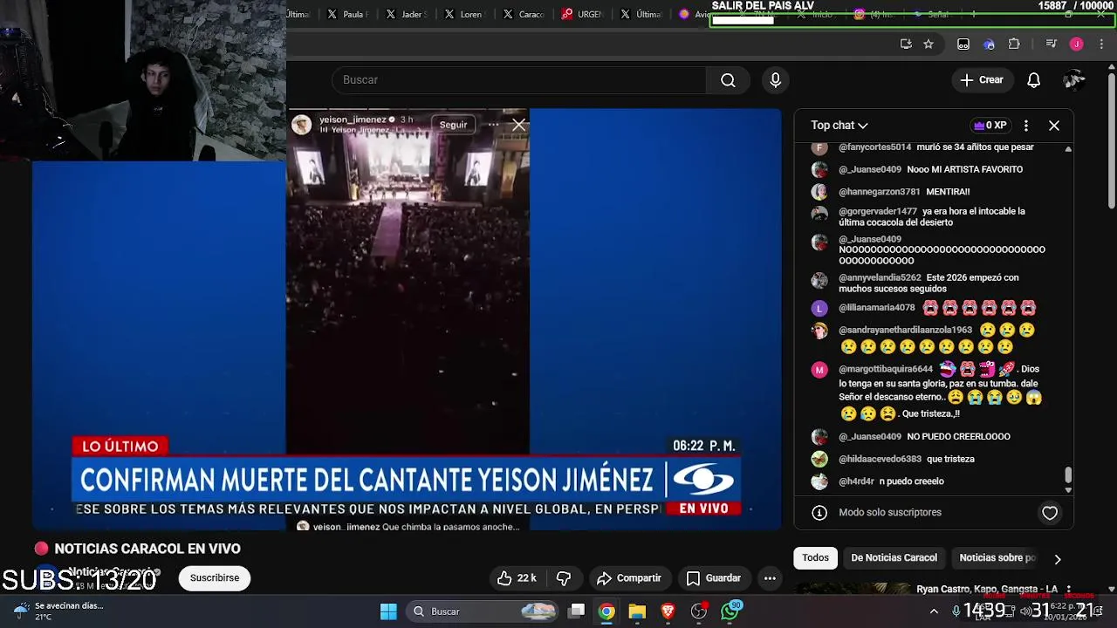
Task: Click the YouTube Buscar search field
Action: [519, 80]
